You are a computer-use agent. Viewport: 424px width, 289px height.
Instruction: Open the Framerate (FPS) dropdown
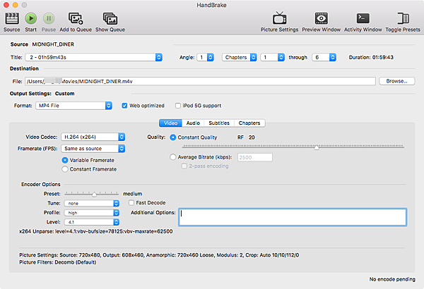coord(93,149)
